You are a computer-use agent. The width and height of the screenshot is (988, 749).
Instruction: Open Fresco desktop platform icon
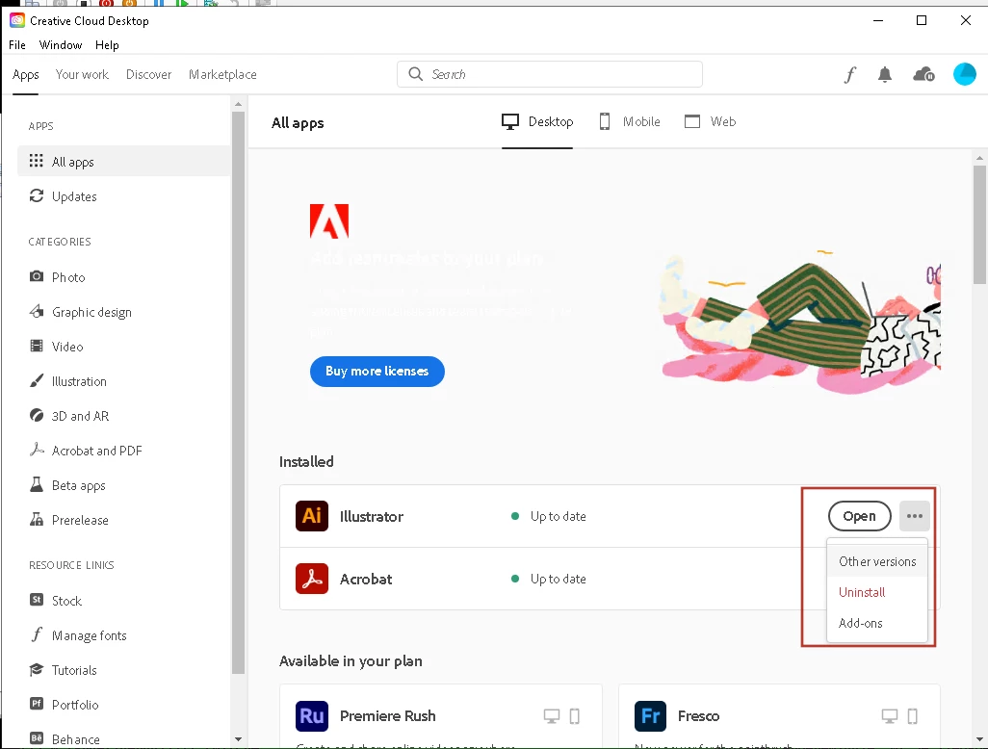pos(890,716)
